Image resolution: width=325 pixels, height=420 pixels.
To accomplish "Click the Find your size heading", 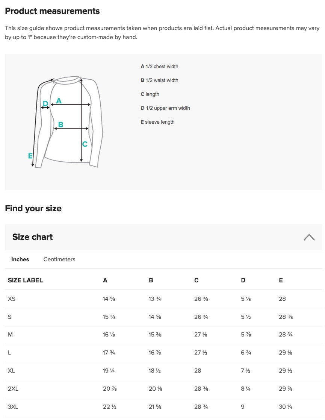I will pos(33,208).
